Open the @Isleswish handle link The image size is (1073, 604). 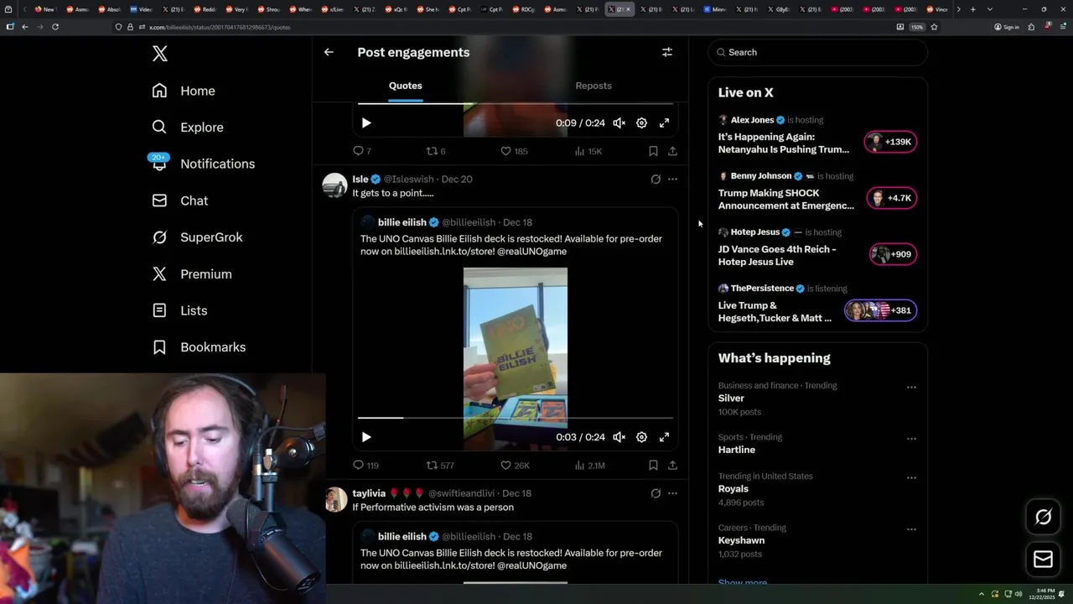(x=409, y=180)
